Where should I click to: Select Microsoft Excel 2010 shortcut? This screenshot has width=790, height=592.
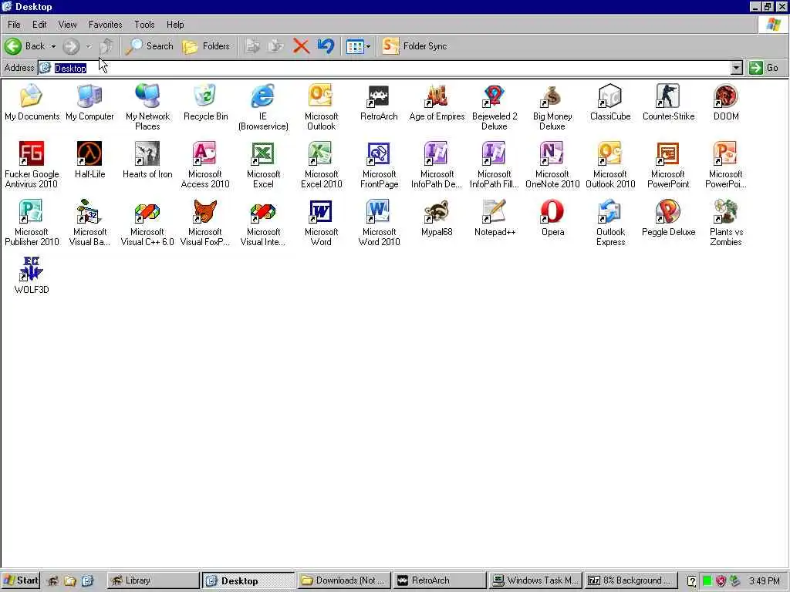pyautogui.click(x=321, y=165)
